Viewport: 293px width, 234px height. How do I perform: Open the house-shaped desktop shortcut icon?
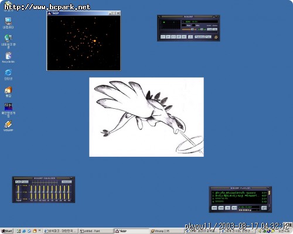[x=8, y=92]
